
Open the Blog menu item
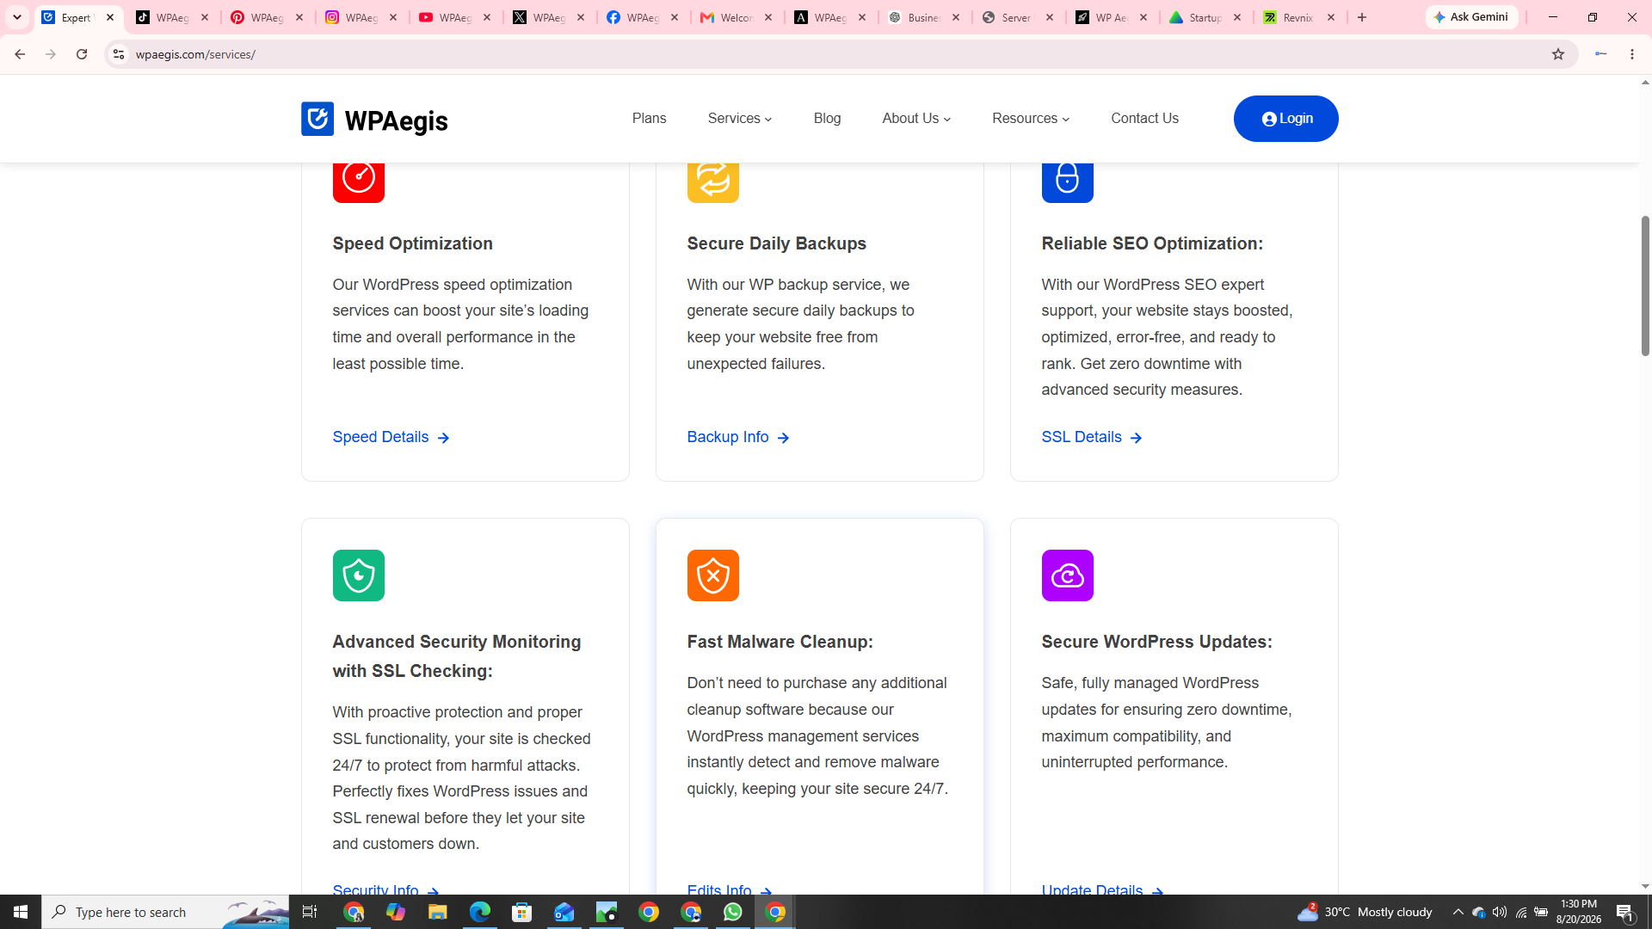[827, 119]
